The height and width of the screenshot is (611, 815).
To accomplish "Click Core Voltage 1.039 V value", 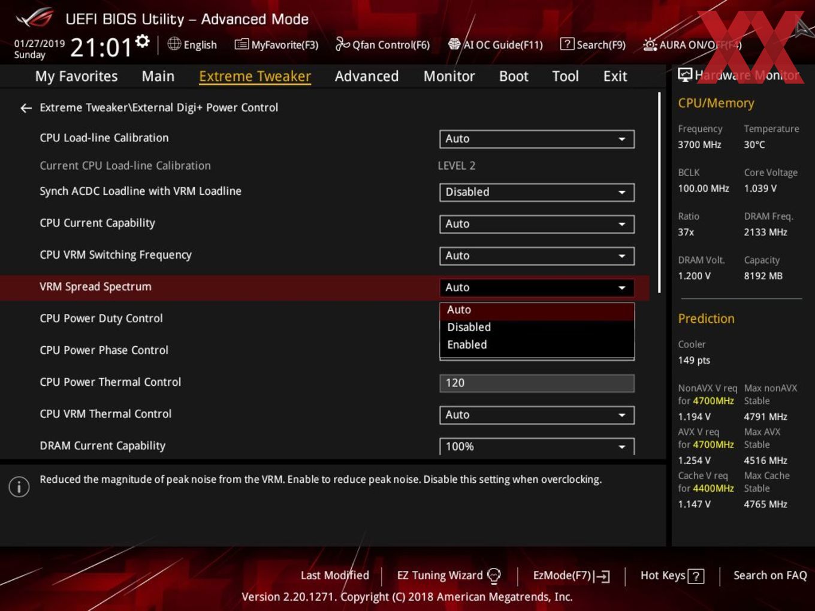I will click(760, 189).
